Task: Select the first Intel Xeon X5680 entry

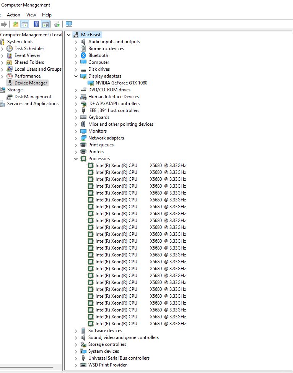Action: click(x=141, y=165)
